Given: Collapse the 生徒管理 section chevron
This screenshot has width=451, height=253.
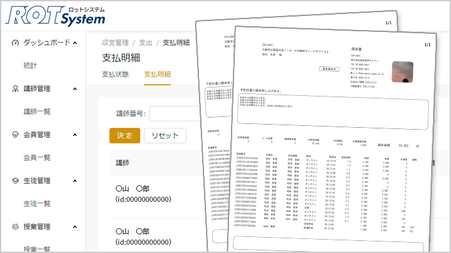Looking at the screenshot, I should 75,181.
